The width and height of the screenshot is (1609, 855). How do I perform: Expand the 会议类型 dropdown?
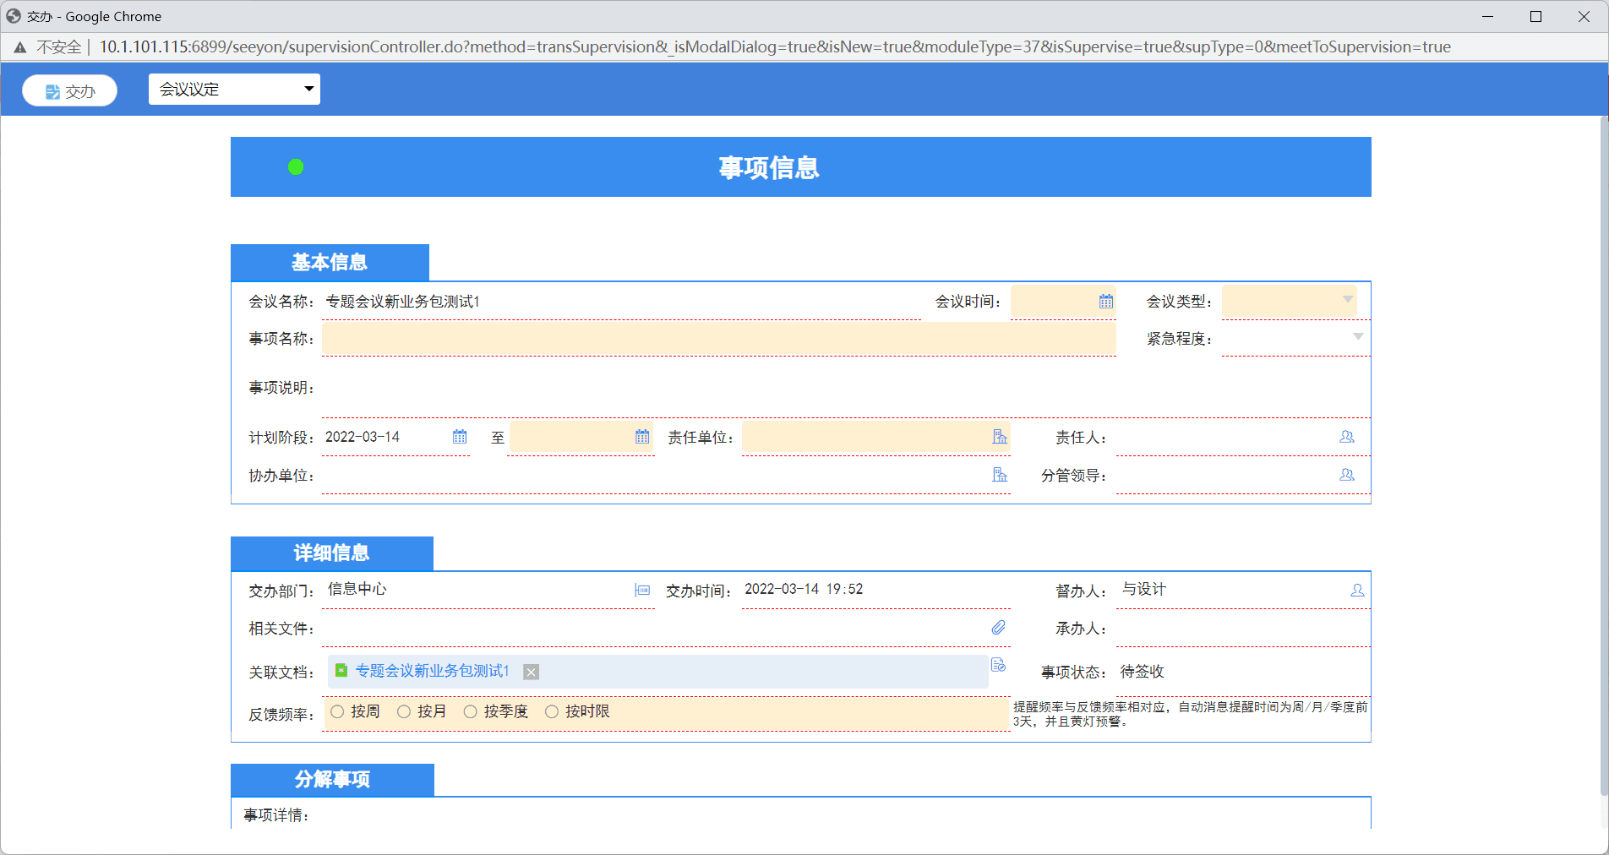(1347, 299)
